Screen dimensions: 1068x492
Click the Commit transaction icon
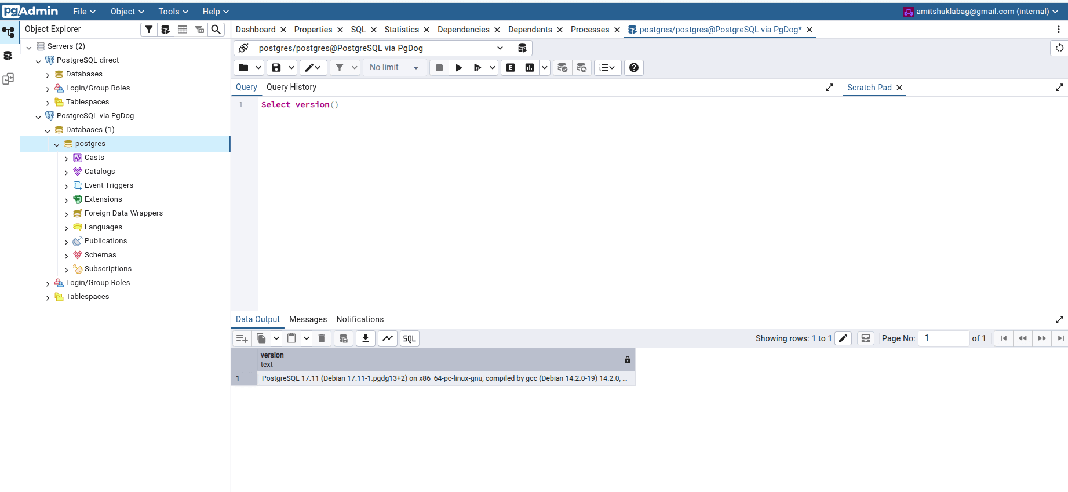[x=562, y=68]
